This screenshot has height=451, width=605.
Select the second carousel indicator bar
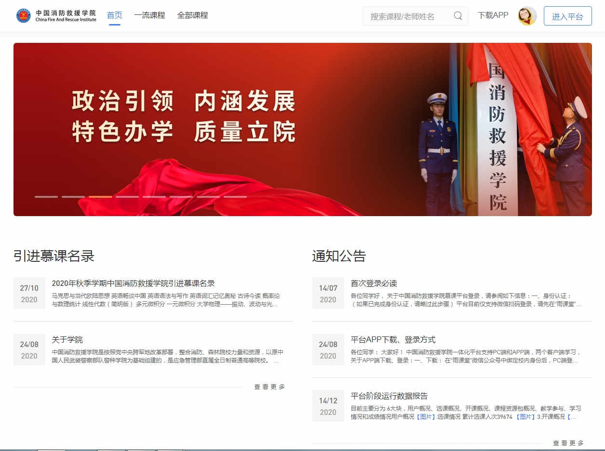pyautogui.click(x=73, y=196)
